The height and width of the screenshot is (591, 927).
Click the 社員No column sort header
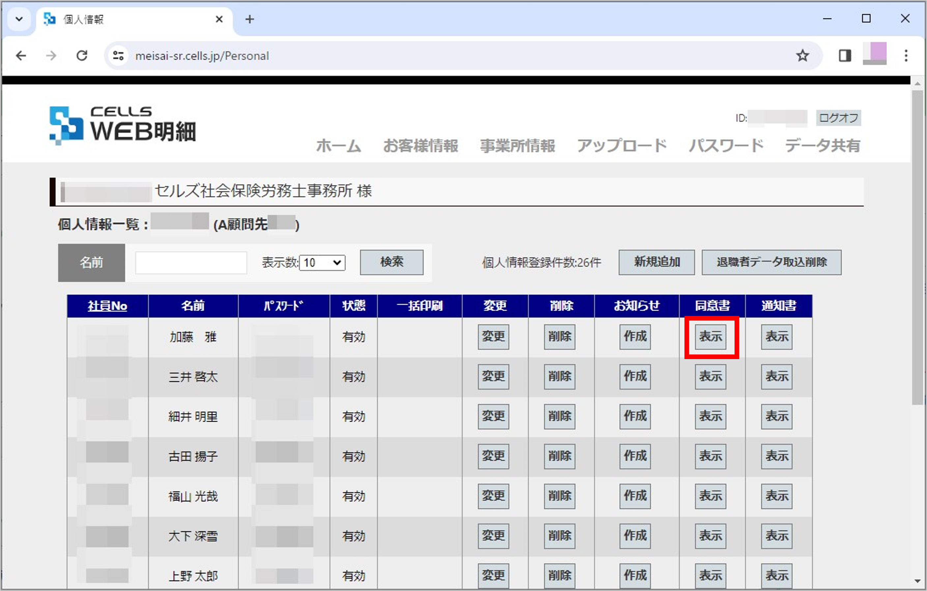[107, 306]
